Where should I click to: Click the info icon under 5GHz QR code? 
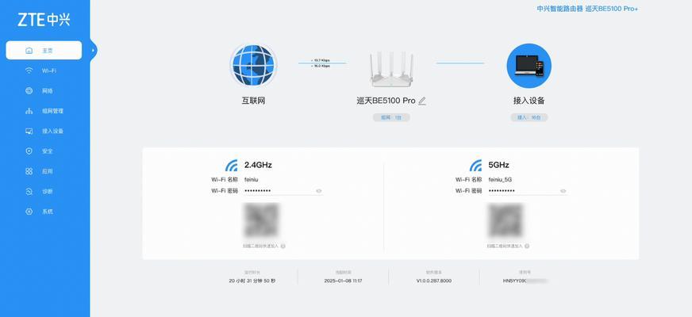click(527, 246)
